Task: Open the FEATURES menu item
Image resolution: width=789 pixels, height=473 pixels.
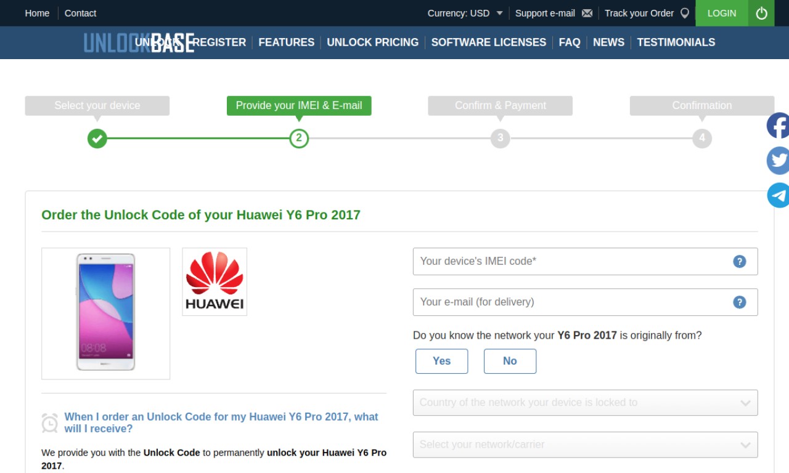Action: [286, 42]
